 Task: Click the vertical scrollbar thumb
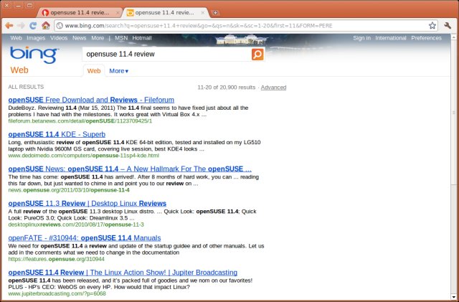[454, 113]
